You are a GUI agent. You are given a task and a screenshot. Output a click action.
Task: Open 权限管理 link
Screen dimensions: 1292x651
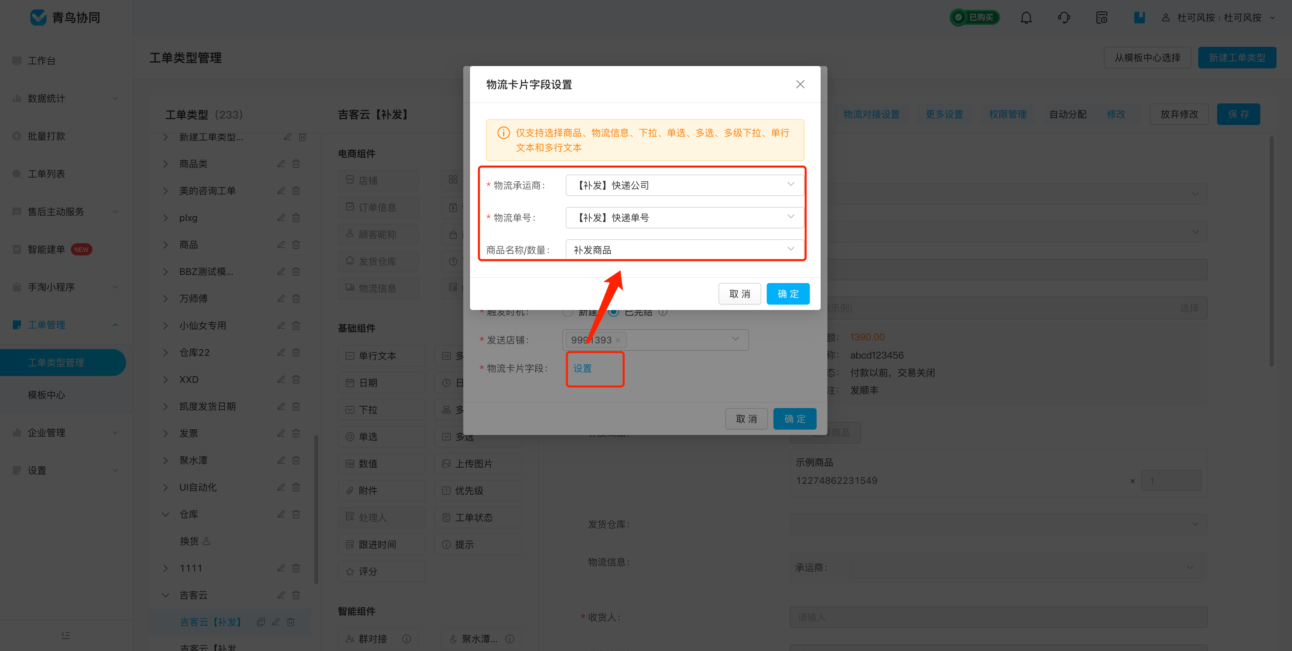tap(1008, 114)
